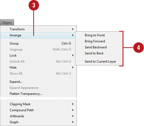The image size is (144, 126).
Task: Choose Bring to Front
Action: tap(95, 35)
